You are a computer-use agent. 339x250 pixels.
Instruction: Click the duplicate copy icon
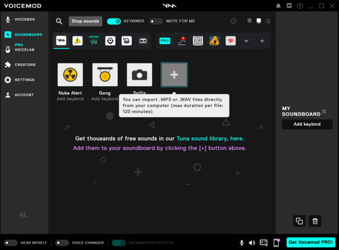click(299, 221)
